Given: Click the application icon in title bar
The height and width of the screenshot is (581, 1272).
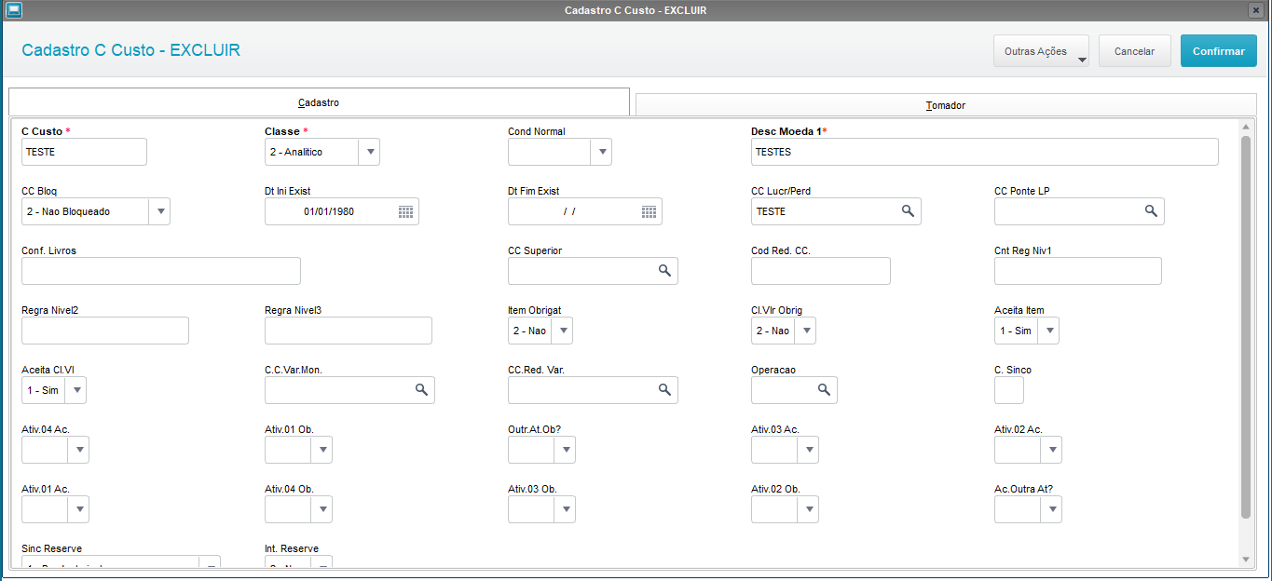Looking at the screenshot, I should pos(12,10).
